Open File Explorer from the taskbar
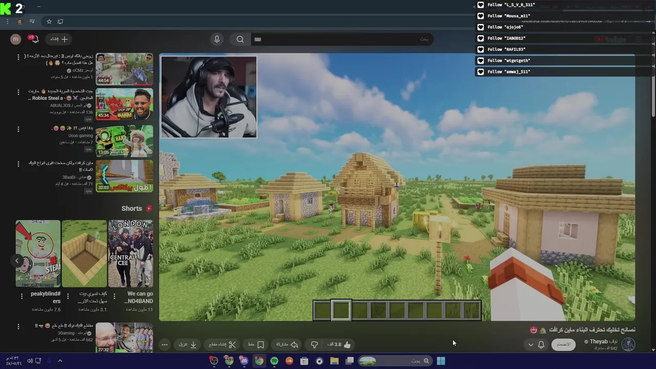 (334, 361)
